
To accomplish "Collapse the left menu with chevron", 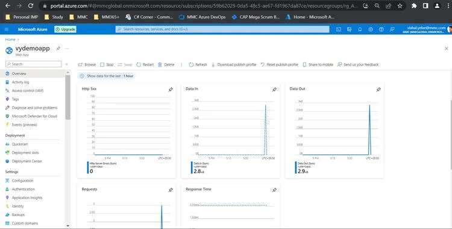I will pyautogui.click(x=66, y=64).
